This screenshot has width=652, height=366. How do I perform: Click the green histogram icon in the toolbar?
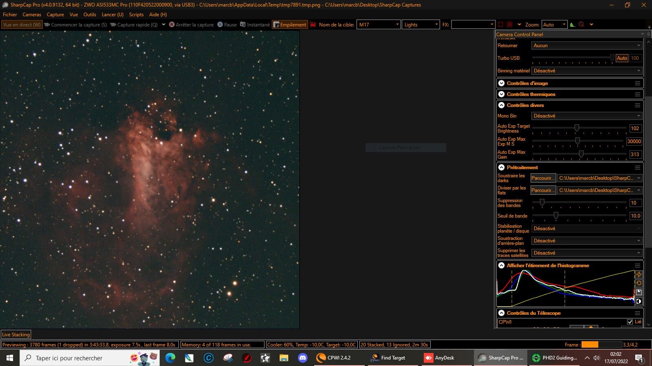573,24
